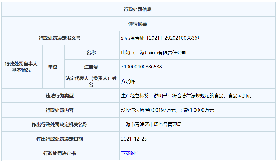Select violation text 生产经营标签、说明书不符合法律法规规定的食品
Image resolution: width=279 pixels, height=165 pixels.
(x=172, y=96)
